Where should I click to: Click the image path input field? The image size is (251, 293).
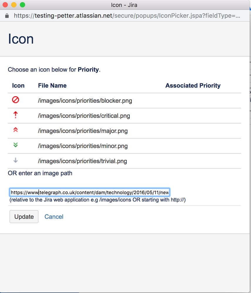tap(90, 192)
